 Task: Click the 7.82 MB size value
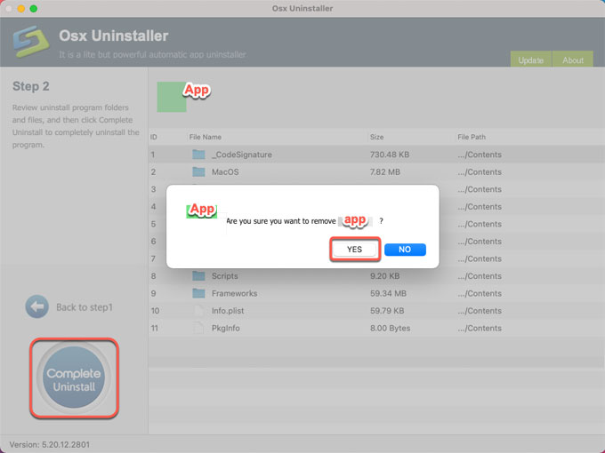[385, 171]
